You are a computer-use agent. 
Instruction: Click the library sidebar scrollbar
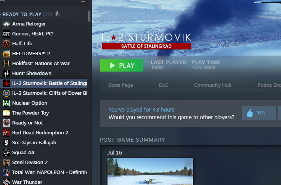[89, 16]
